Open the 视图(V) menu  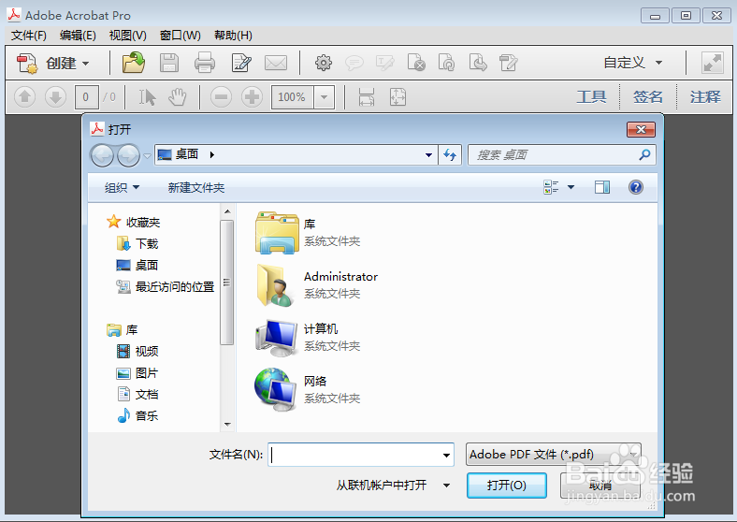pyautogui.click(x=128, y=36)
